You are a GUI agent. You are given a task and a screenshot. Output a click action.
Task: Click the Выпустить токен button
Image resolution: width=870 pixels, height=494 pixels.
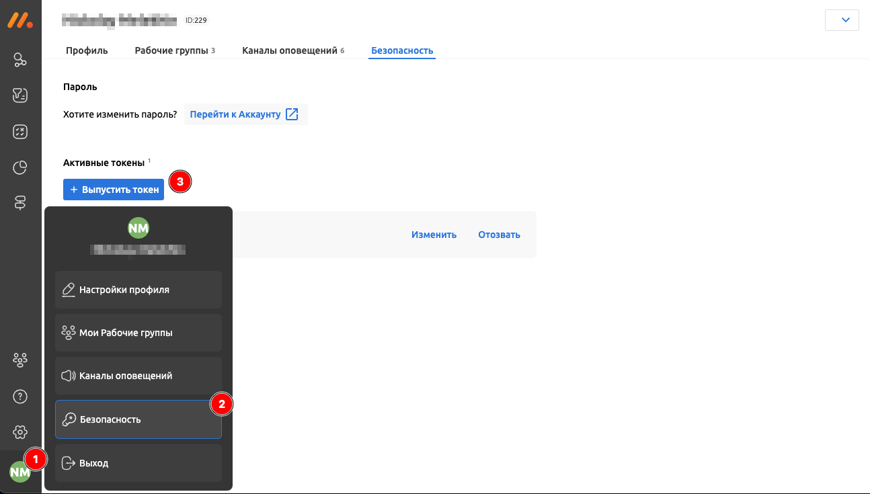[114, 190]
